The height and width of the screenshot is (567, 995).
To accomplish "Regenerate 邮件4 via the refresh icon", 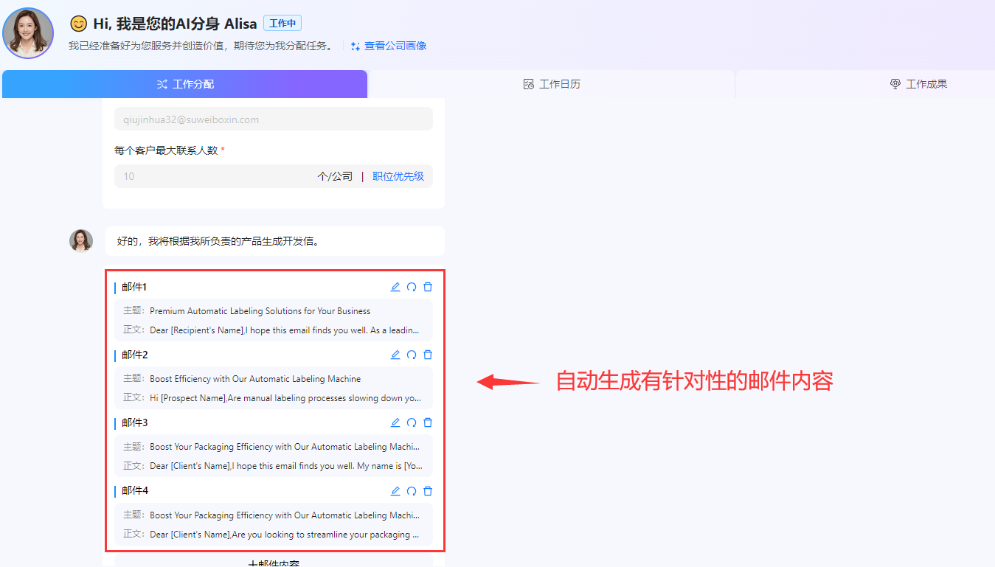I will [x=412, y=491].
